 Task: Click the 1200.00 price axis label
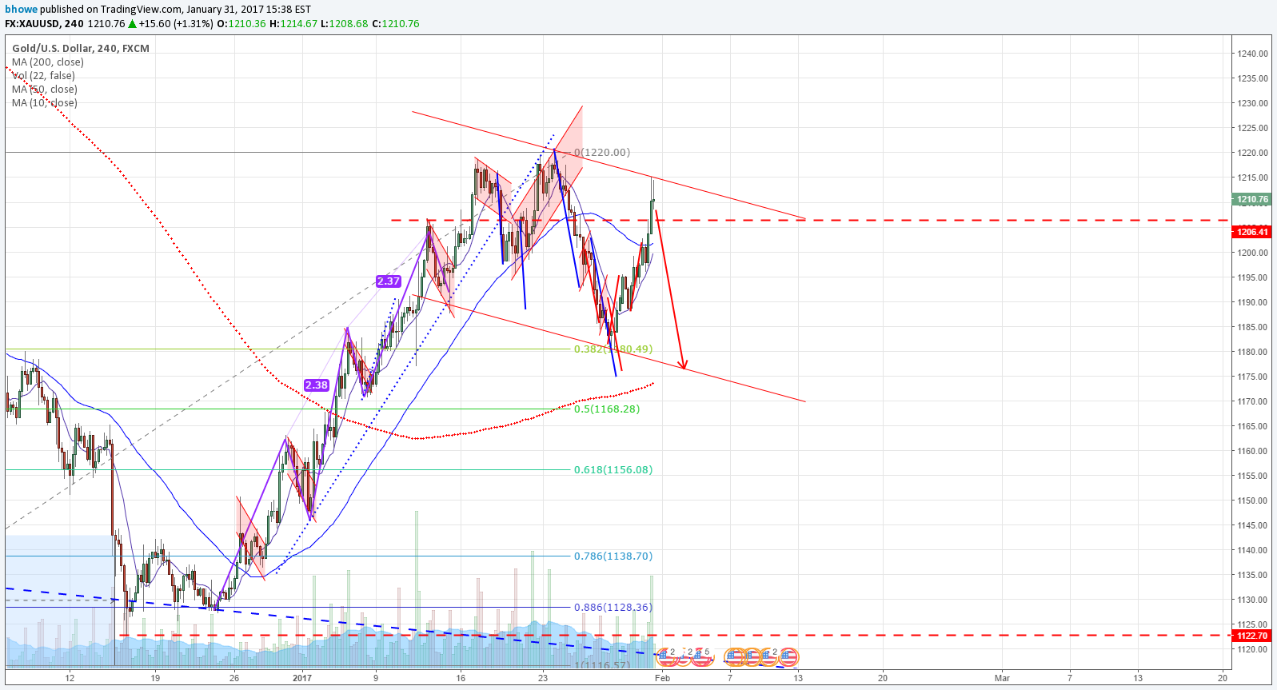[x=1252, y=253]
